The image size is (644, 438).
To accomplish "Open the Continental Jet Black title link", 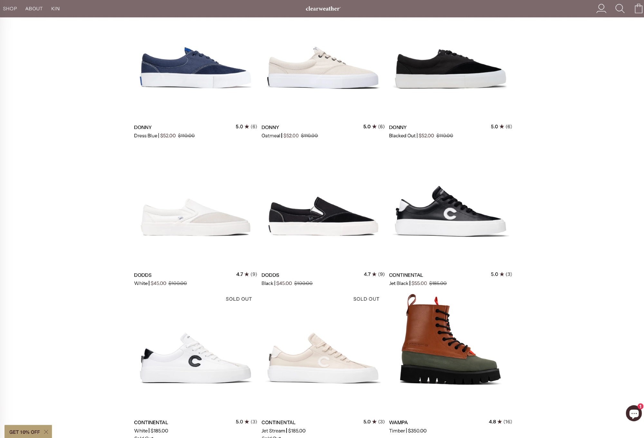I will 406,275.
